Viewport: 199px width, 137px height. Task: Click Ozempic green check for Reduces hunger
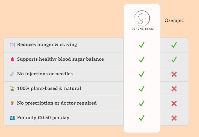coord(174,45)
